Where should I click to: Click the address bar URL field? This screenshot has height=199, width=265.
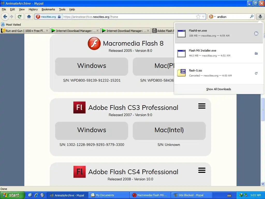[x=129, y=17]
